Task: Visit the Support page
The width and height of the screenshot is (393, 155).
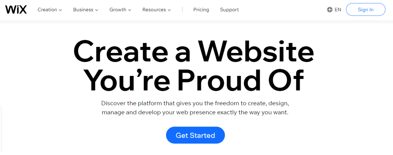Action: [x=229, y=10]
